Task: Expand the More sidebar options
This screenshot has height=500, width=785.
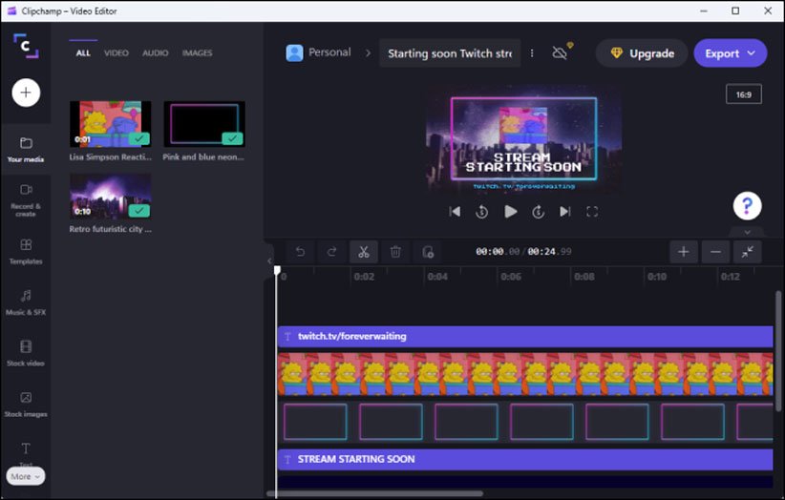Action: click(x=26, y=476)
